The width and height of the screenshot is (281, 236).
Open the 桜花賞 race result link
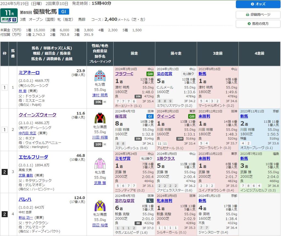pos(121,116)
